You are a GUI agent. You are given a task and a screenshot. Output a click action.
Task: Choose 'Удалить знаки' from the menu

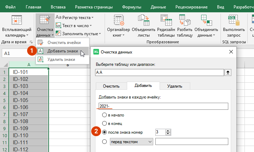point(61,59)
